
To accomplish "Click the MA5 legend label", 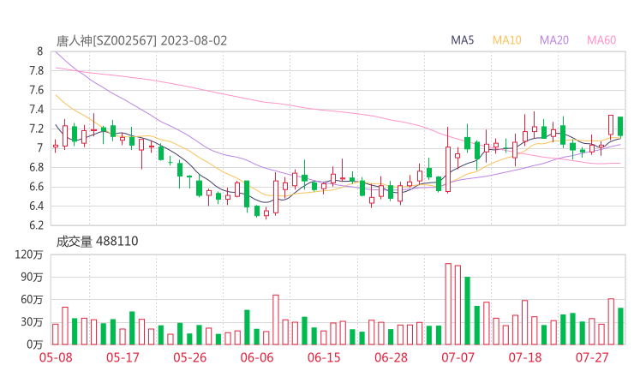I will [x=462, y=40].
